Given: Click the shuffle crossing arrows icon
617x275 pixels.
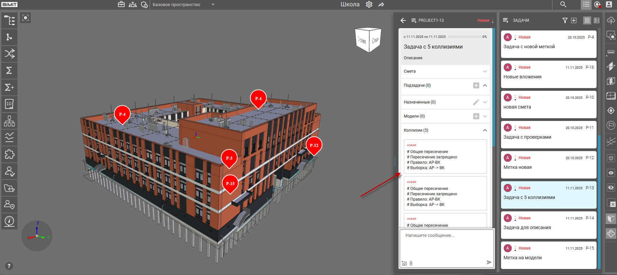Looking at the screenshot, I should pos(9,54).
